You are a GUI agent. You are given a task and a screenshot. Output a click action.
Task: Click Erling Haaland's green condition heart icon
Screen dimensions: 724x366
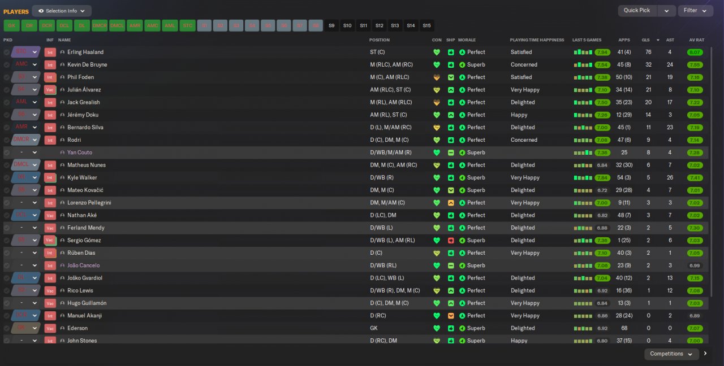coord(436,52)
